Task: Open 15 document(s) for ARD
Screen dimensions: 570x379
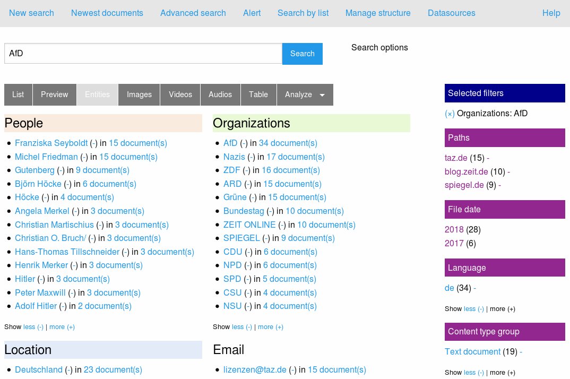Action: pyautogui.click(x=292, y=184)
